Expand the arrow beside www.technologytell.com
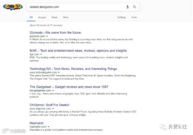193x135 pixels. [x=59, y=73]
